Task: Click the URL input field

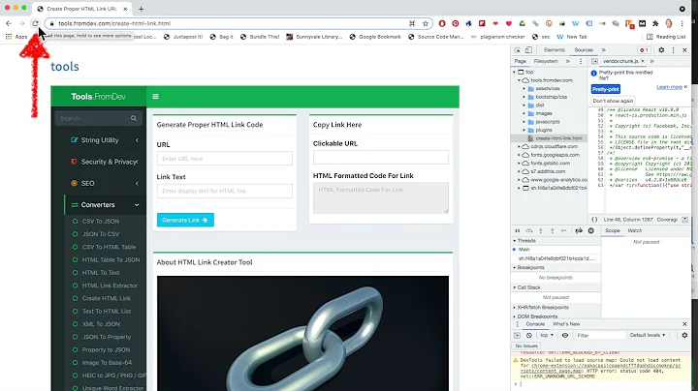Action: pos(224,159)
